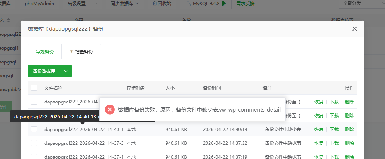Click the error text mentioning vw_wp_comments_detail
The image size is (385, 159).
(199, 109)
